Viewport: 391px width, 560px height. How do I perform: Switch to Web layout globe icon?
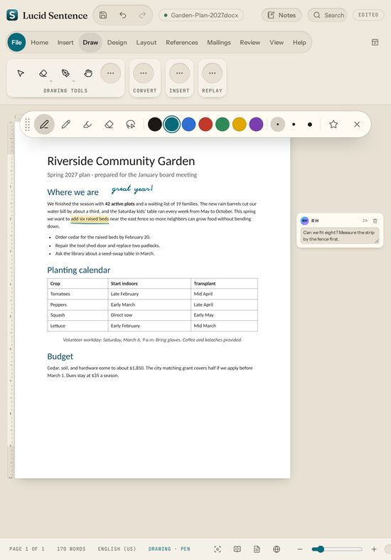(277, 549)
